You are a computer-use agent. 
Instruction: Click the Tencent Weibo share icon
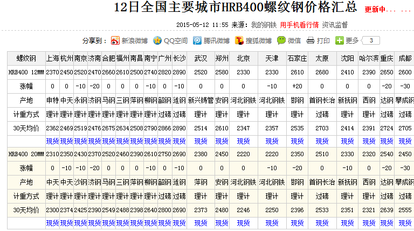tap(197, 40)
